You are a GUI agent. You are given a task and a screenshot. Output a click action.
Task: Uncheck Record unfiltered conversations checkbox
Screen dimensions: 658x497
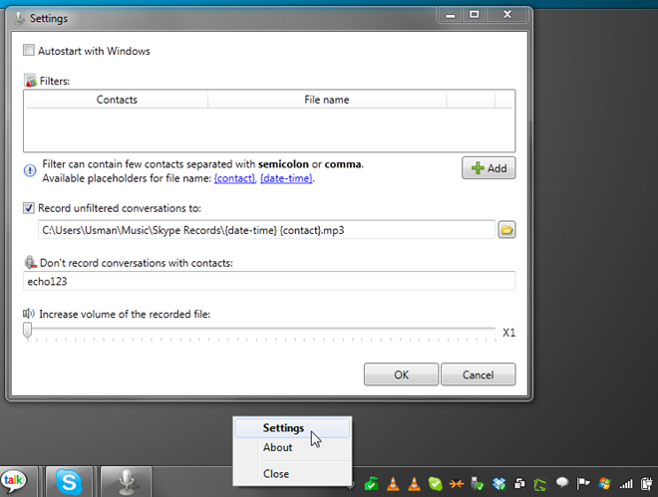[x=29, y=208]
